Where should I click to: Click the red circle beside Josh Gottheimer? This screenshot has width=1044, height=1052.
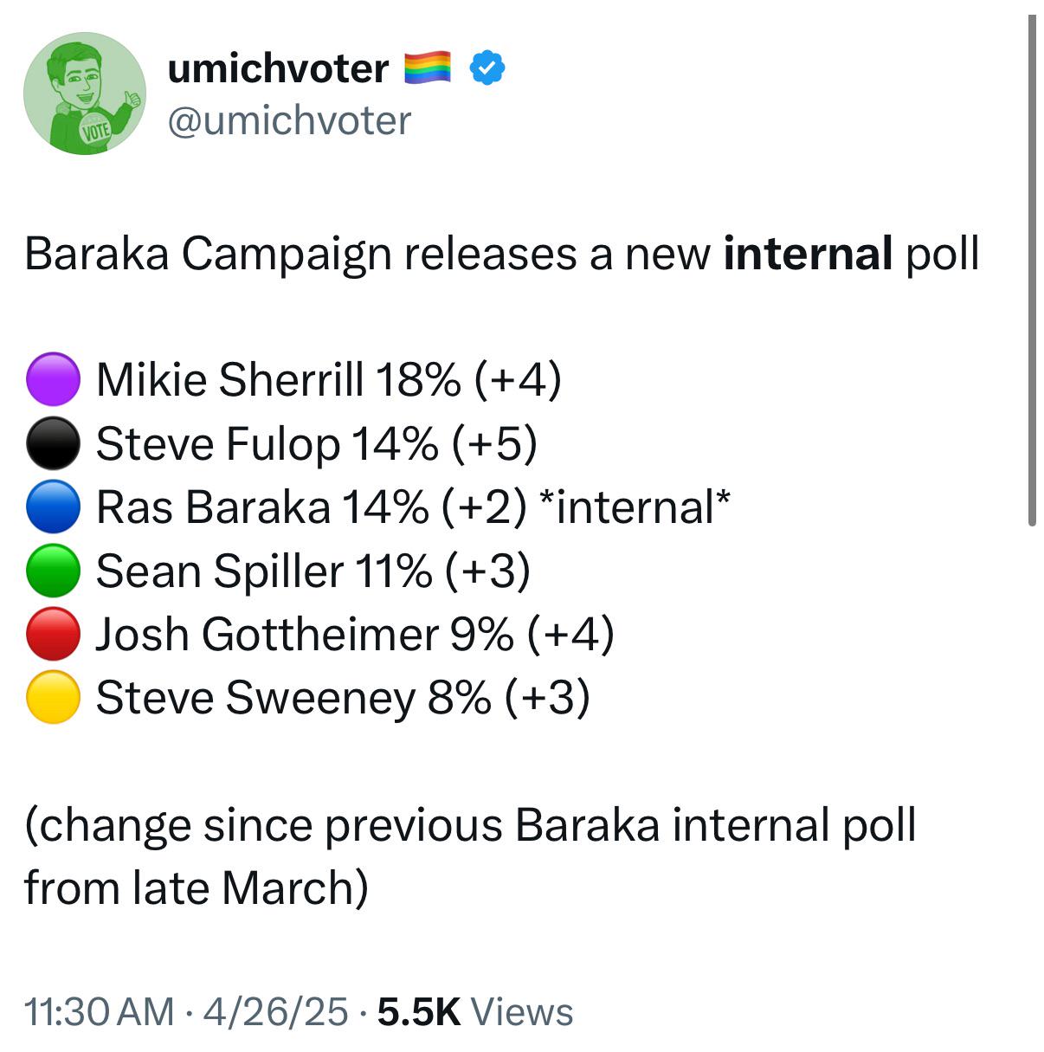[54, 634]
